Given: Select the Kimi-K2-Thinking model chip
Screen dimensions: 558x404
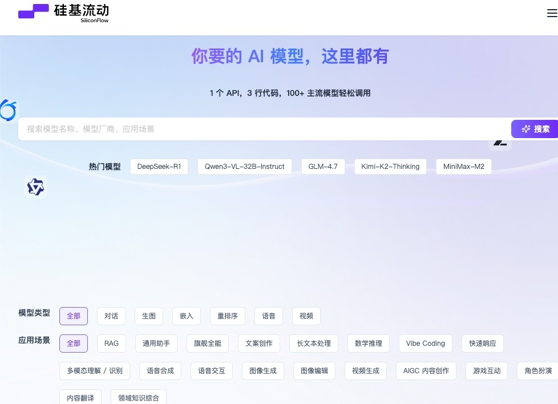Looking at the screenshot, I should pos(390,167).
